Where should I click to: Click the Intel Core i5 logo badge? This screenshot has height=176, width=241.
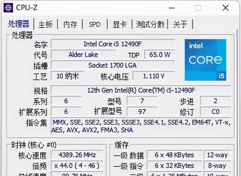205,60
